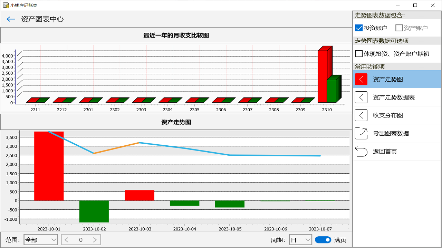
Task: Click the 返回首页 home icon
Action: 361,151
